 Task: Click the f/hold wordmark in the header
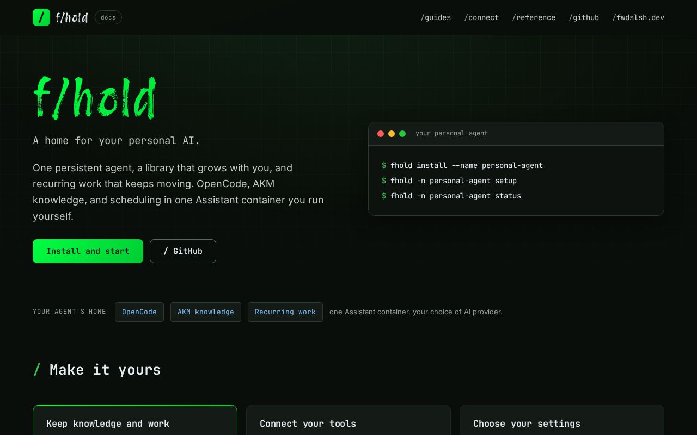tap(71, 17)
